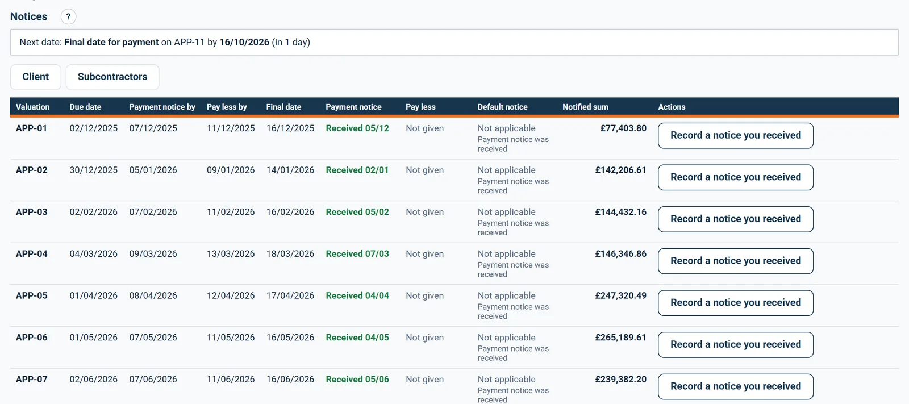
Task: Select the APP-02 valuation cell
Action: [x=32, y=170]
